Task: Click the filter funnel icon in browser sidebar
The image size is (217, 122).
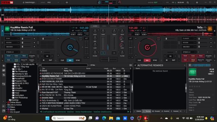Action: 4,75
